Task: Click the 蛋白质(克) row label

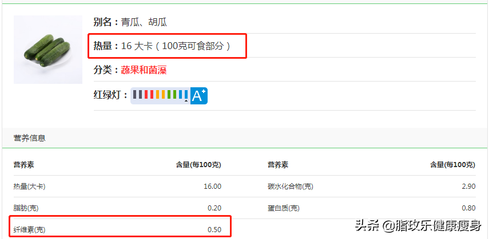Action: [x=283, y=208]
